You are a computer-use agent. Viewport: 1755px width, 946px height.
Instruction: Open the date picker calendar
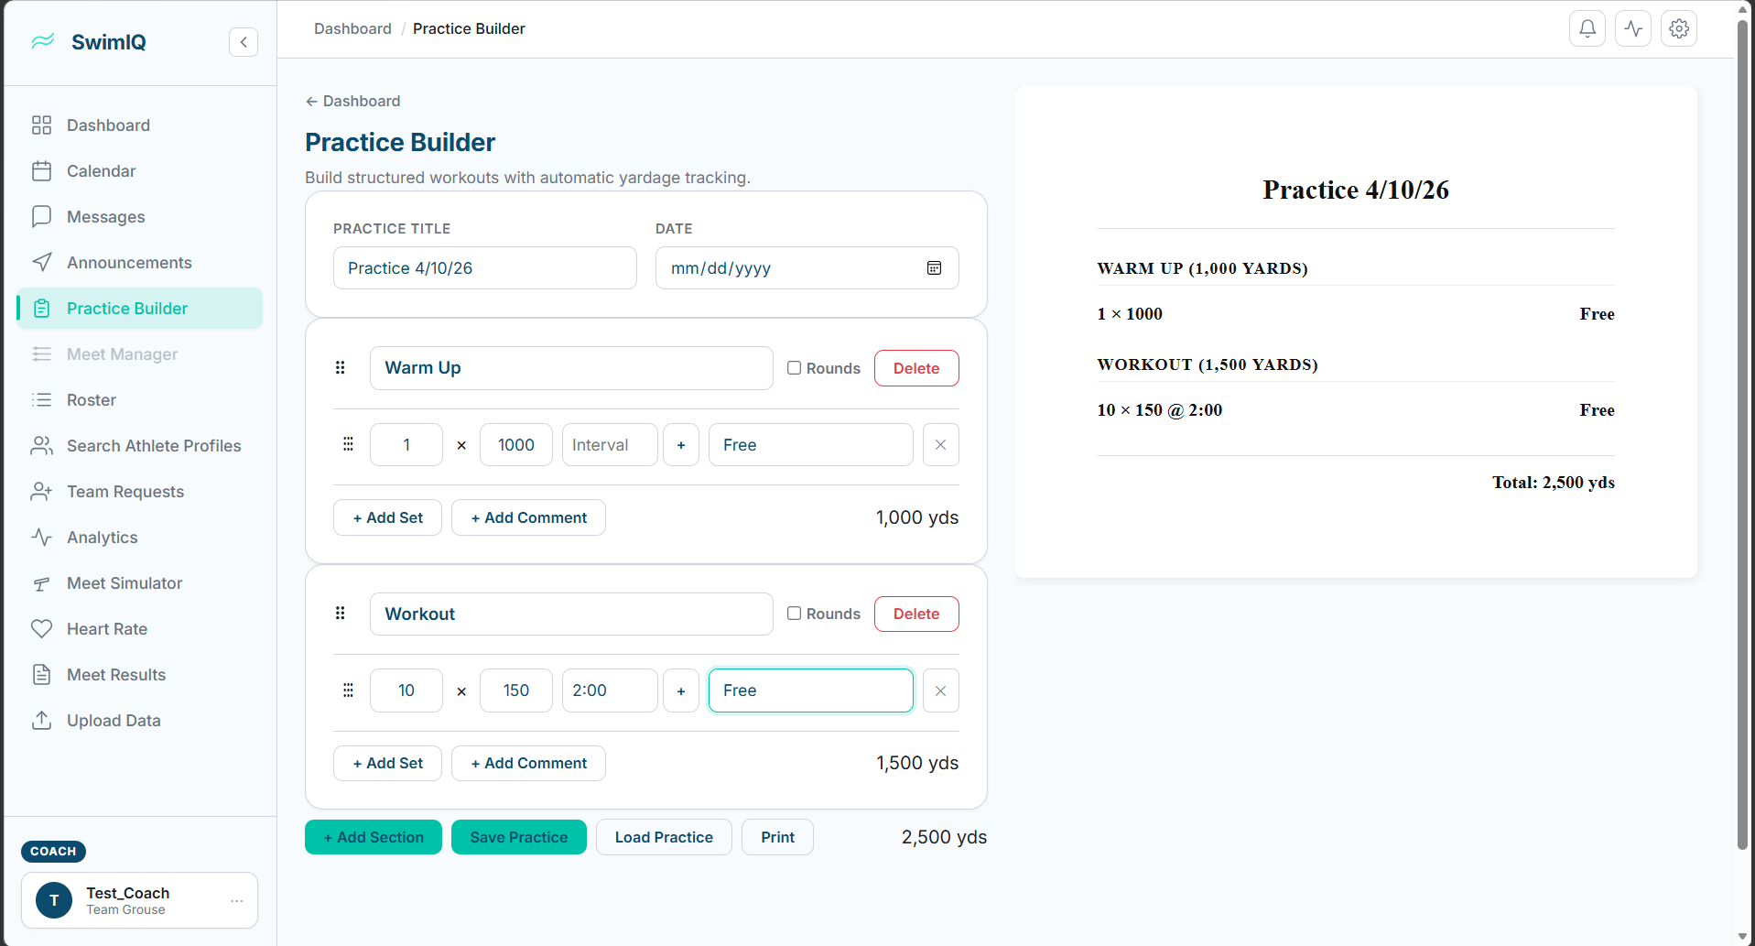tap(934, 267)
